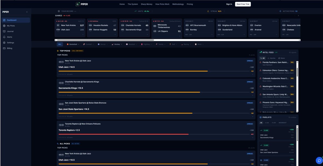Select the All tab in Intel Feed
Image resolution: width=323 pixels, height=166 pixels.
(262, 58)
